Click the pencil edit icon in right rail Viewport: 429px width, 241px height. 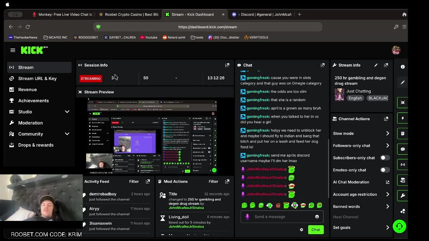[403, 82]
